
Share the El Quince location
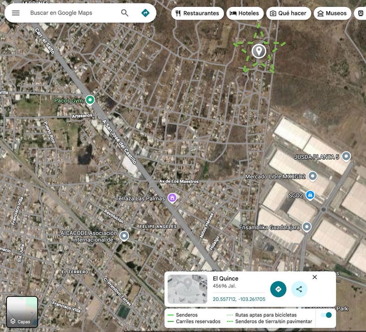pos(299,289)
